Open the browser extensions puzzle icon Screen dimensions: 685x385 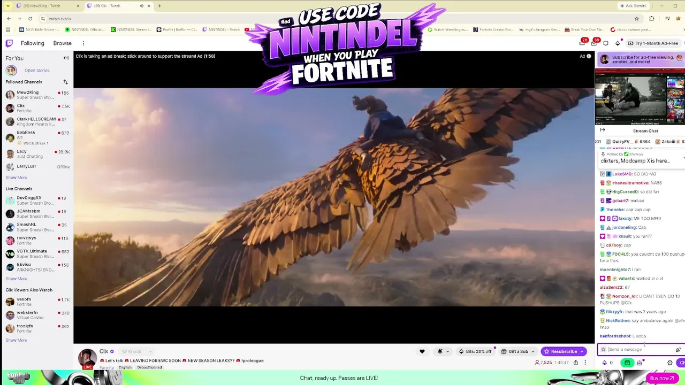[x=651, y=19]
